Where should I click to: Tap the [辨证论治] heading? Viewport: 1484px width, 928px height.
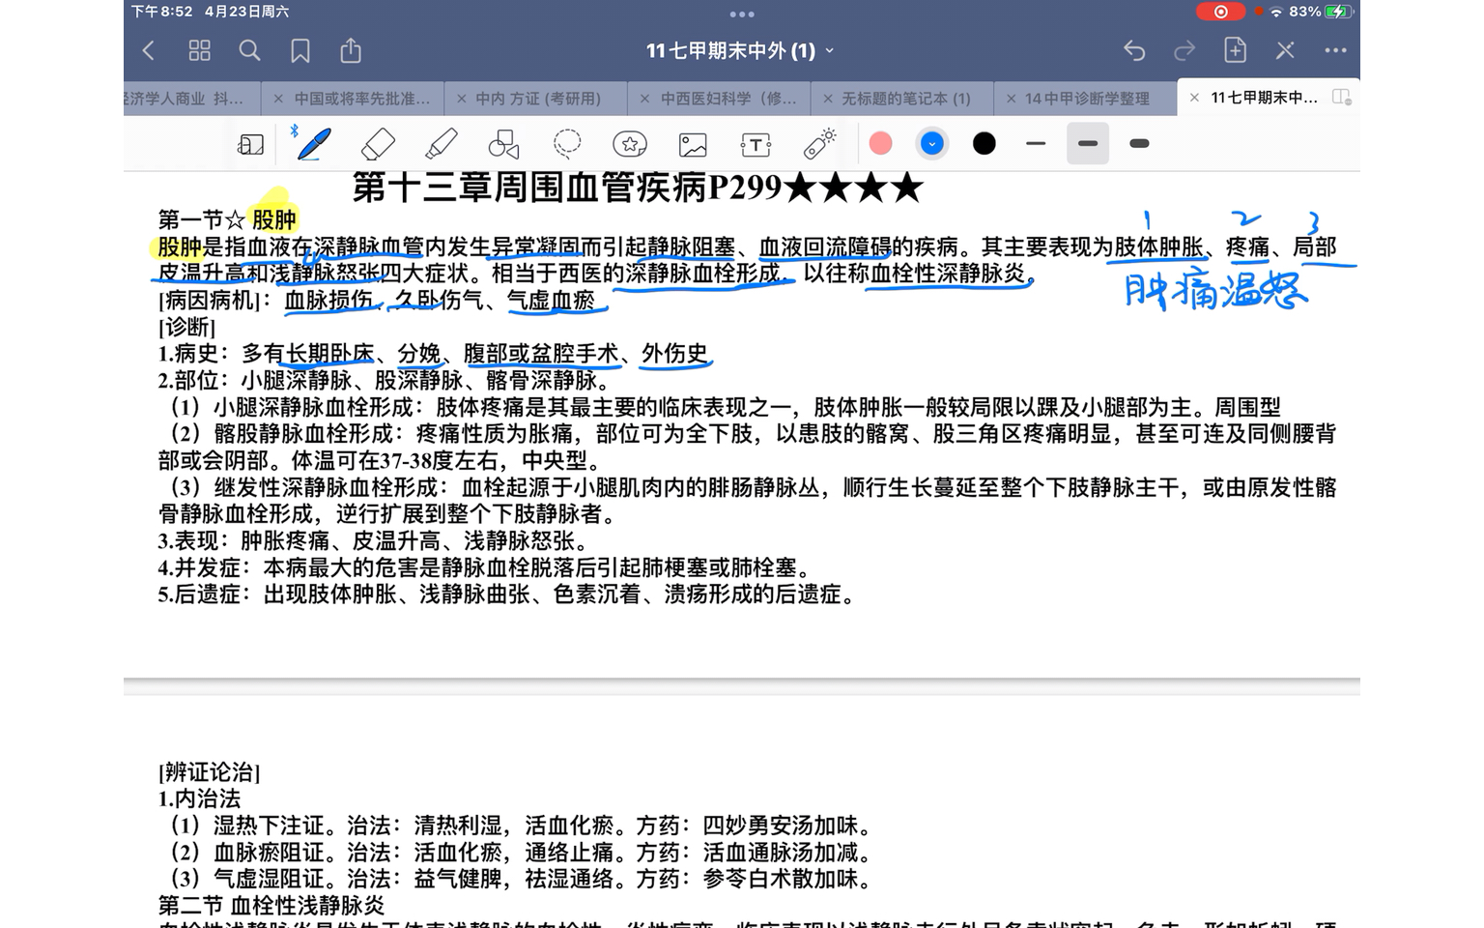[210, 772]
